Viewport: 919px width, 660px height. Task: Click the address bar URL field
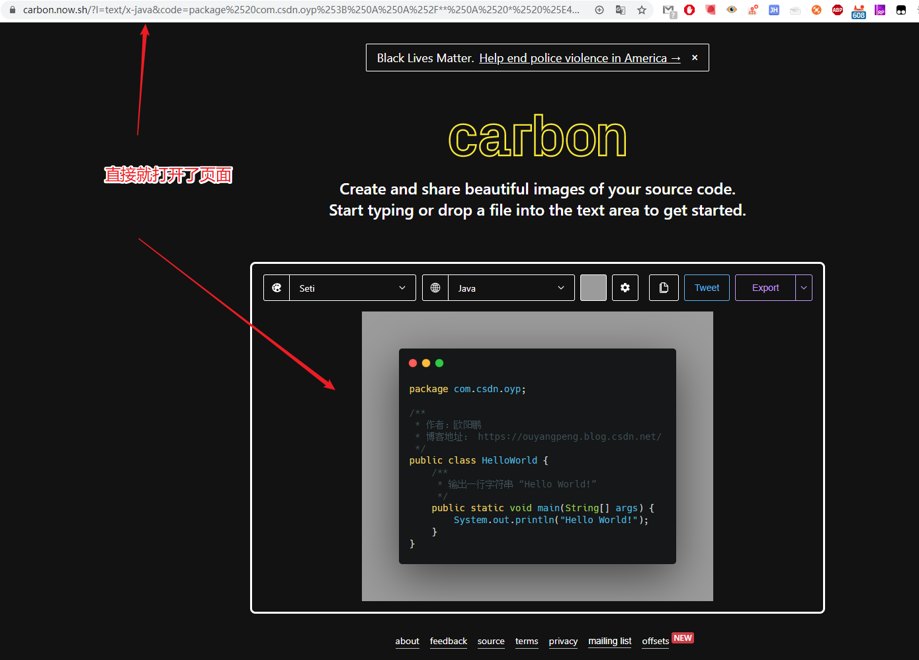tap(301, 10)
